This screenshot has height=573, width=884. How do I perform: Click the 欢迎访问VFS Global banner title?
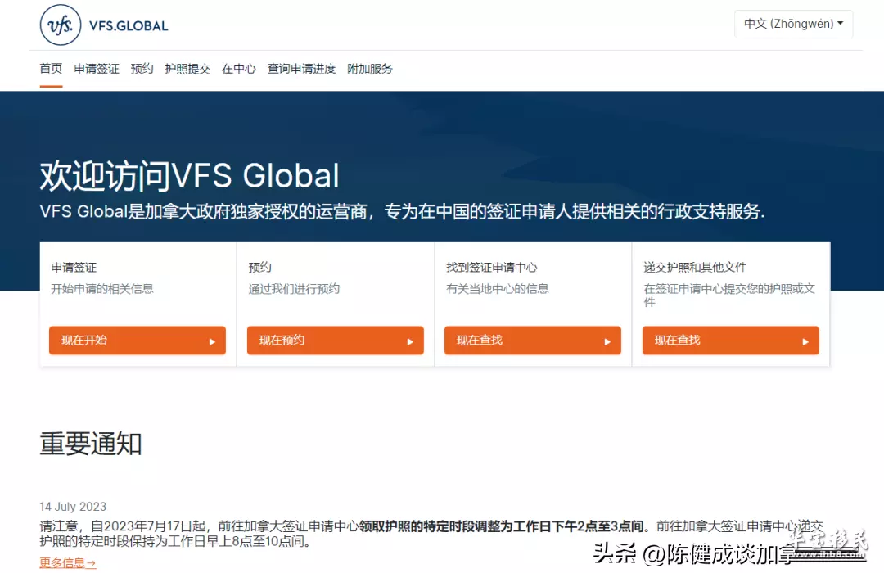189,175
